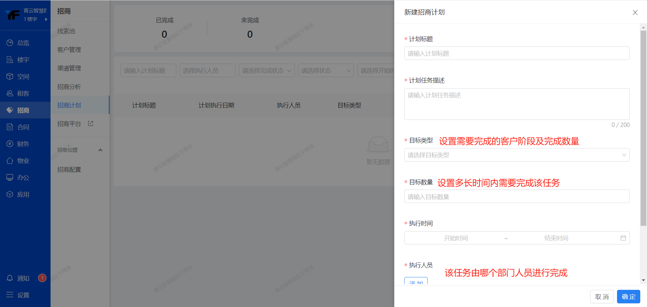The width and height of the screenshot is (647, 307).
Task: Open the 租客 tenant icon in sidebar
Action: pos(10,93)
